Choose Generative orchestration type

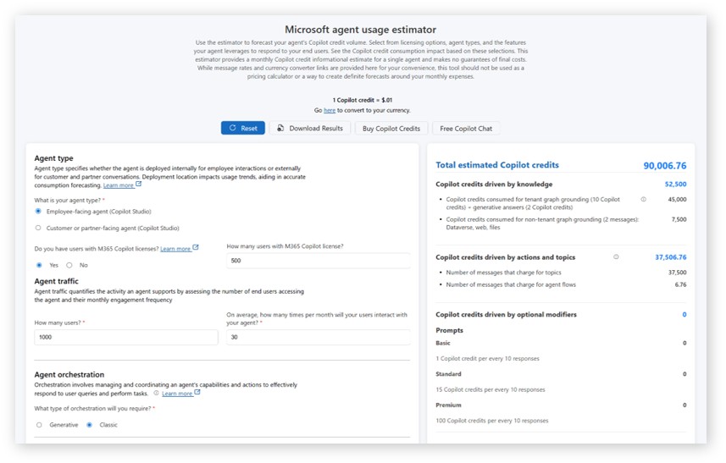point(39,425)
